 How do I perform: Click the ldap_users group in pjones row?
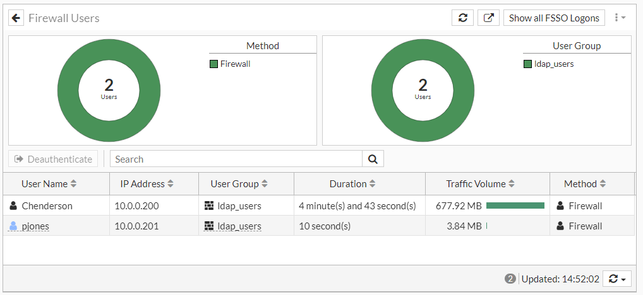coord(239,226)
